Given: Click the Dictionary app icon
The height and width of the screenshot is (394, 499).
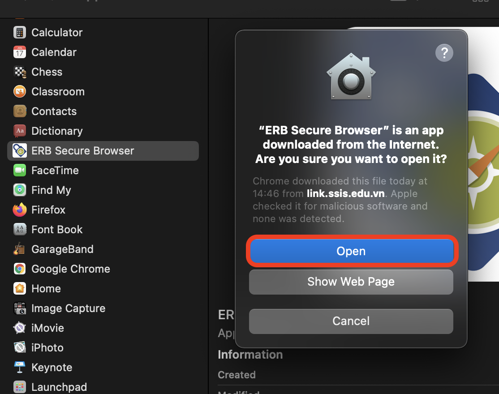Looking at the screenshot, I should pyautogui.click(x=19, y=131).
